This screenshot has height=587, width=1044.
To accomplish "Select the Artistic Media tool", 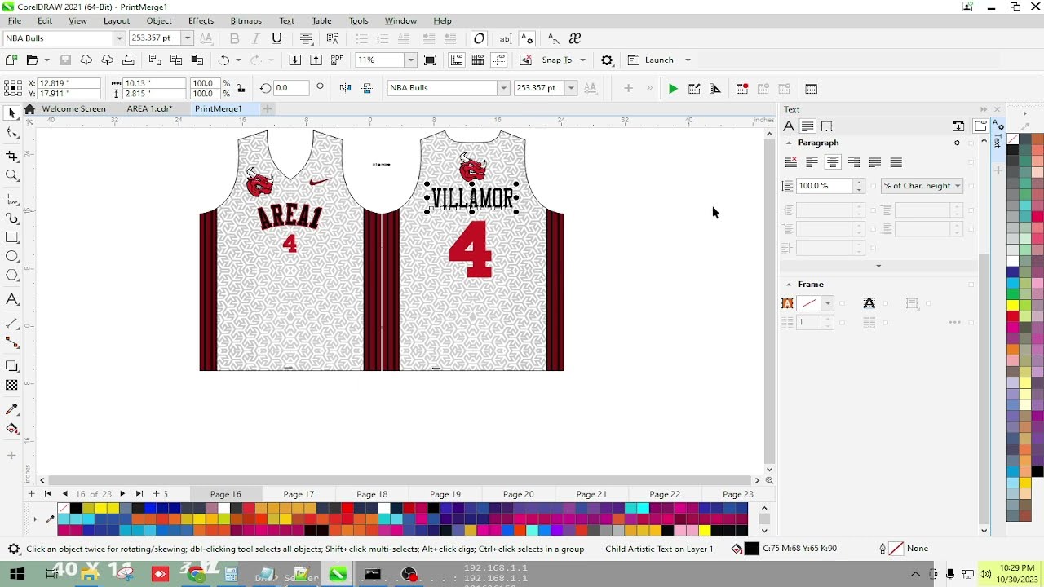I will pyautogui.click(x=11, y=218).
